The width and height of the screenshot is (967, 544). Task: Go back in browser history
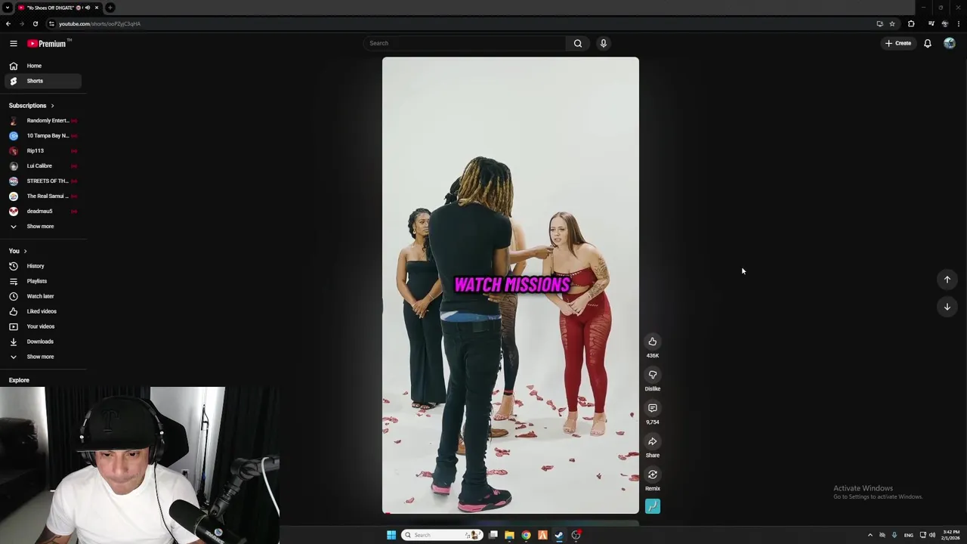point(8,23)
